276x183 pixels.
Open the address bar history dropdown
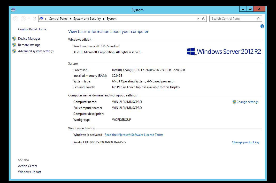pyautogui.click(x=198, y=19)
